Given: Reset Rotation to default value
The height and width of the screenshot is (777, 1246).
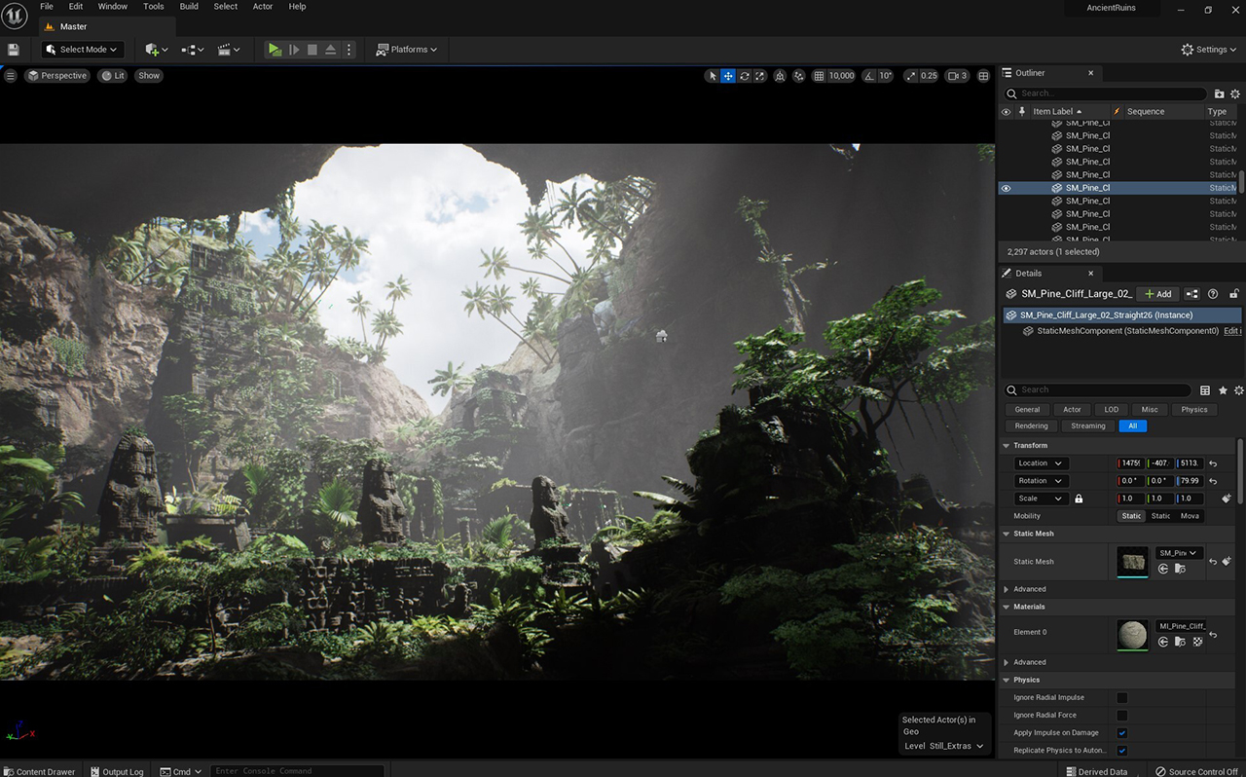Looking at the screenshot, I should (1213, 481).
